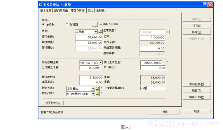Click the 原币调整 field
This screenshot has width=223, height=130.
[x=89, y=48]
